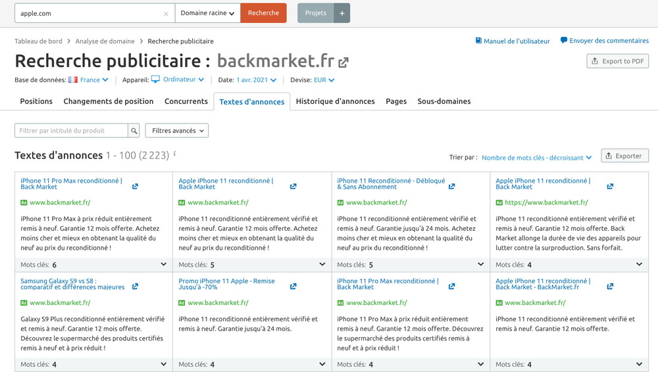Open Samsung Galaxy S9 vs S8 ad title
The width and height of the screenshot is (658, 372).
tap(72, 284)
